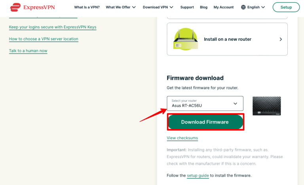Follow the setup guide link

click(x=198, y=175)
